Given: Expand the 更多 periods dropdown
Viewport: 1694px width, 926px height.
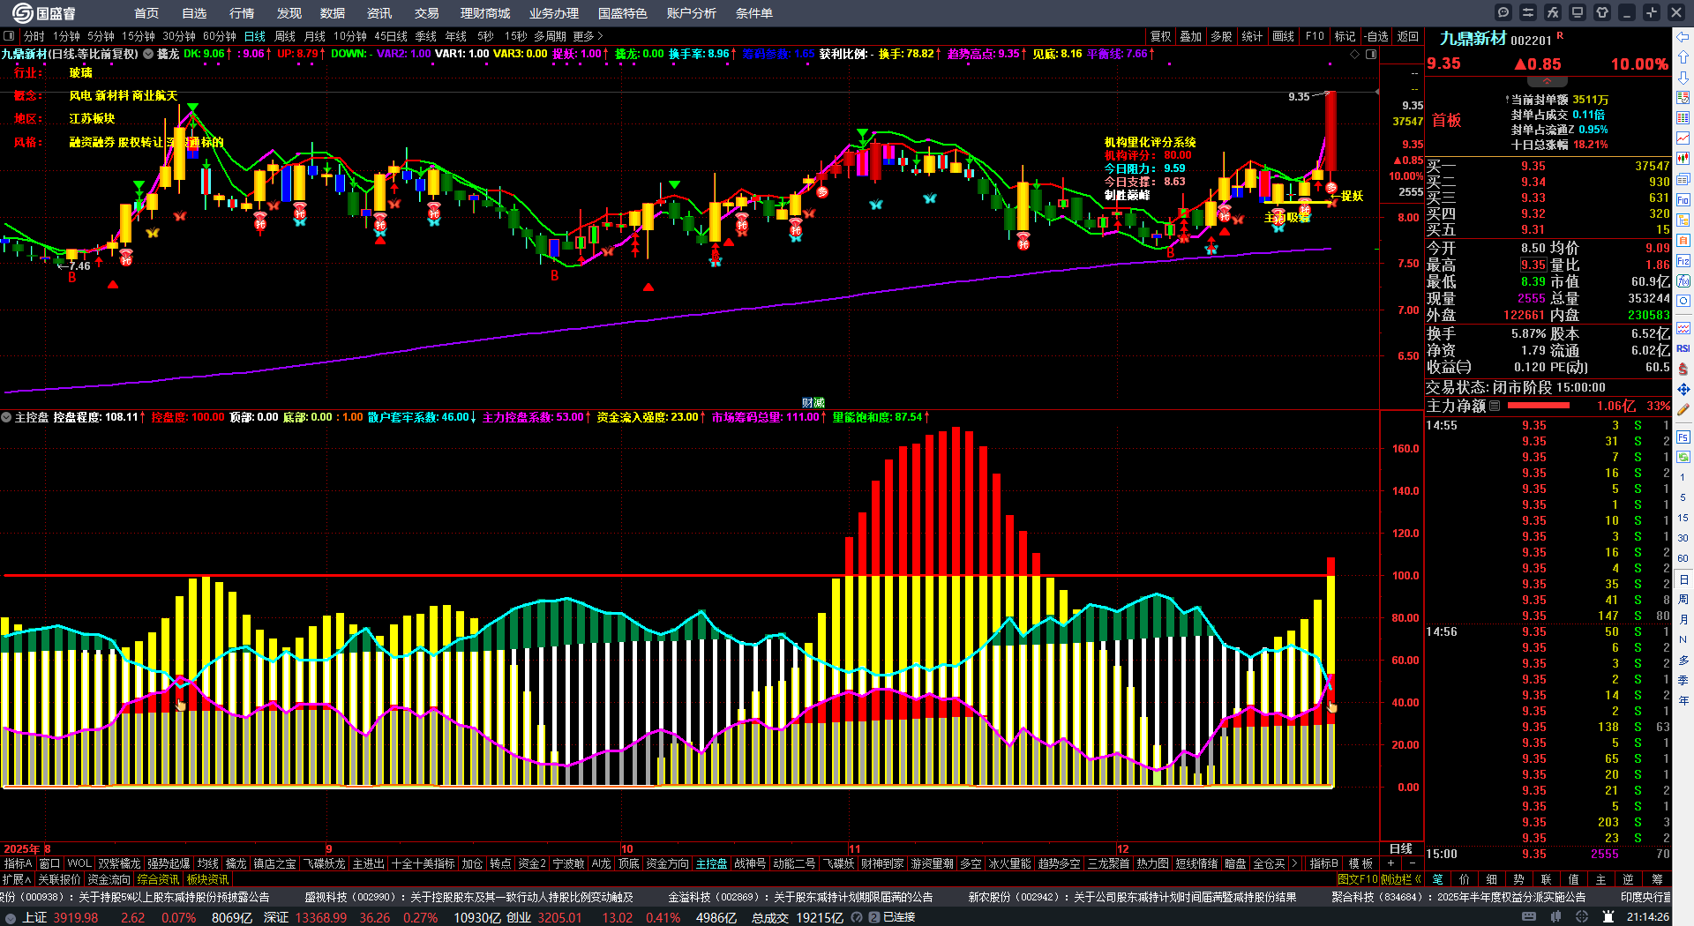Looking at the screenshot, I should click(x=588, y=36).
